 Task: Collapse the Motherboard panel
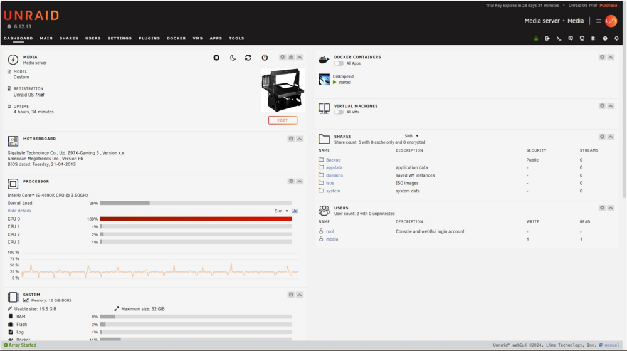[x=300, y=139]
